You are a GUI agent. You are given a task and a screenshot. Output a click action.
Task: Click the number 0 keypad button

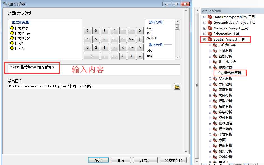[92, 56]
